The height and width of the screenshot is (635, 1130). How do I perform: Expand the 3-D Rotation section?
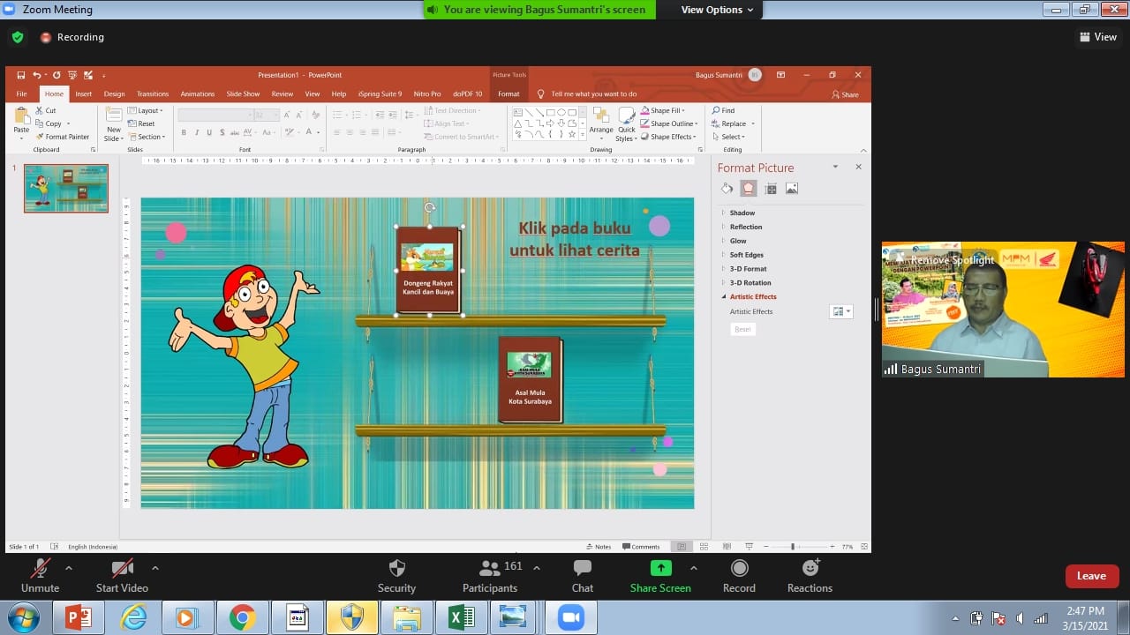tap(746, 283)
